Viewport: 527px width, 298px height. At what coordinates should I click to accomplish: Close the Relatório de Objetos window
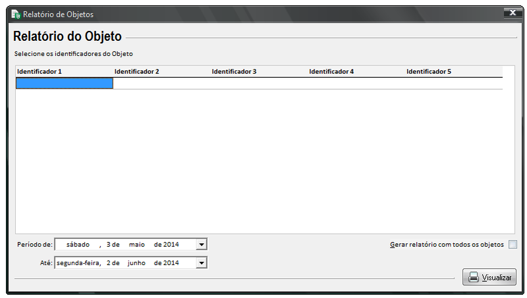click(x=511, y=13)
